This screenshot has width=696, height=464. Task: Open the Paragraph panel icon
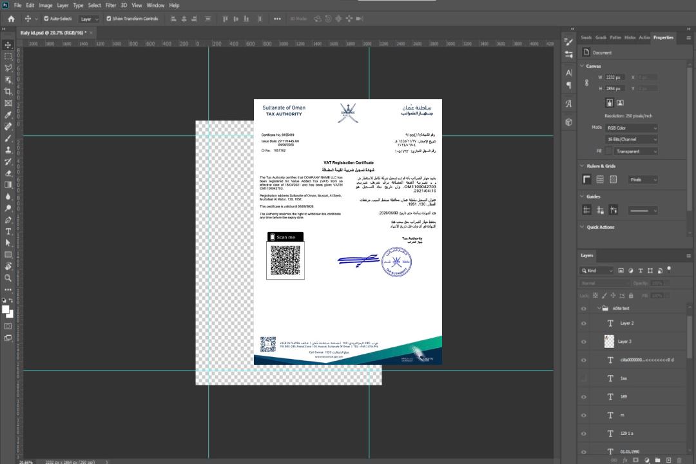(x=568, y=85)
